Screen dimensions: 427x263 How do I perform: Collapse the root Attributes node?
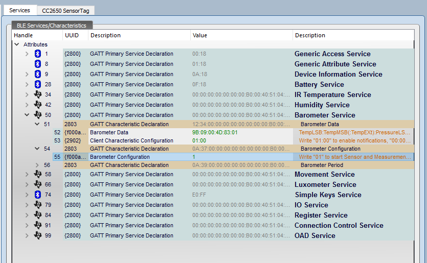coord(17,44)
